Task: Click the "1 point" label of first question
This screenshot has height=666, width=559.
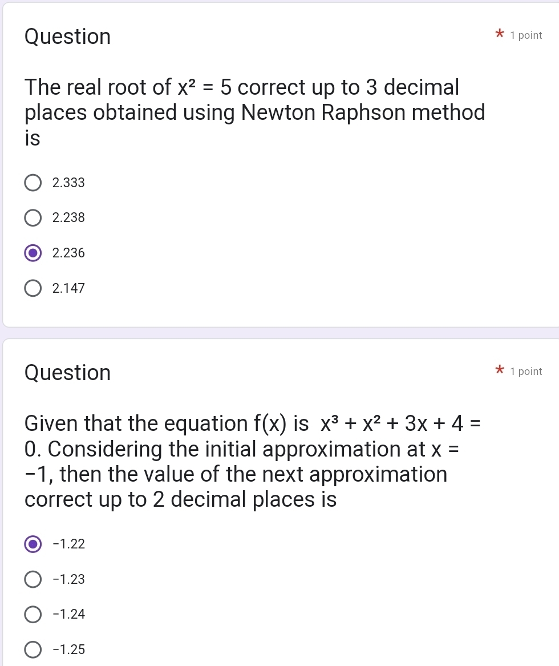Action: pos(526,36)
